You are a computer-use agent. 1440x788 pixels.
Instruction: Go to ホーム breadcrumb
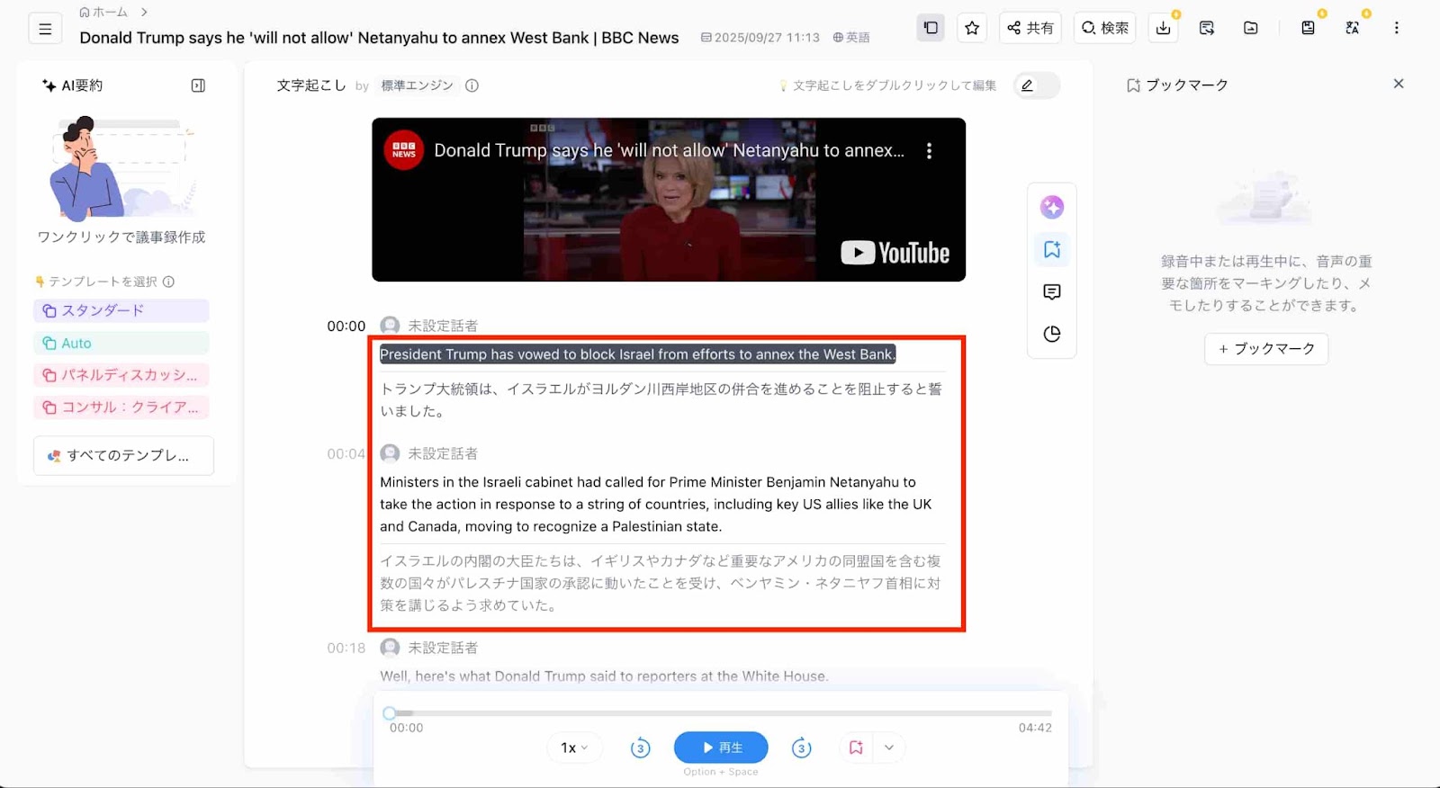[x=103, y=13]
